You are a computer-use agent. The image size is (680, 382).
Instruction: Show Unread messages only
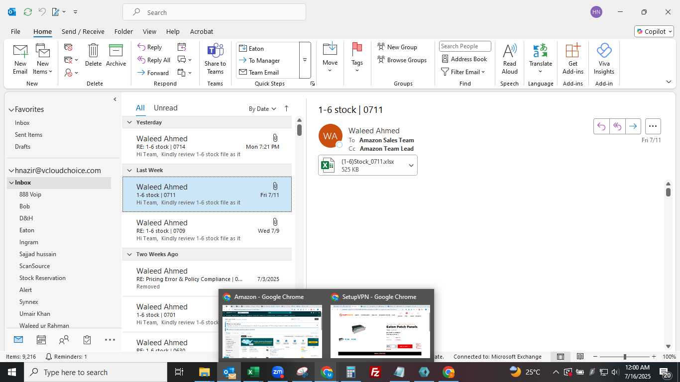coord(165,108)
